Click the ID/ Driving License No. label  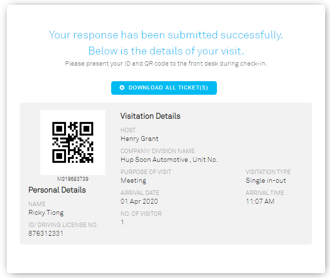pos(63,225)
